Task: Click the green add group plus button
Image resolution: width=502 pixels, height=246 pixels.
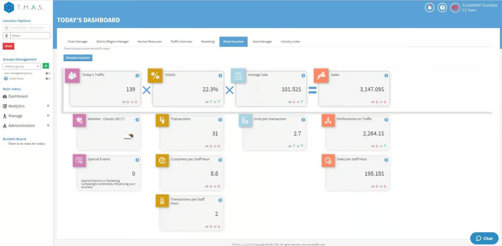Action: point(46,66)
